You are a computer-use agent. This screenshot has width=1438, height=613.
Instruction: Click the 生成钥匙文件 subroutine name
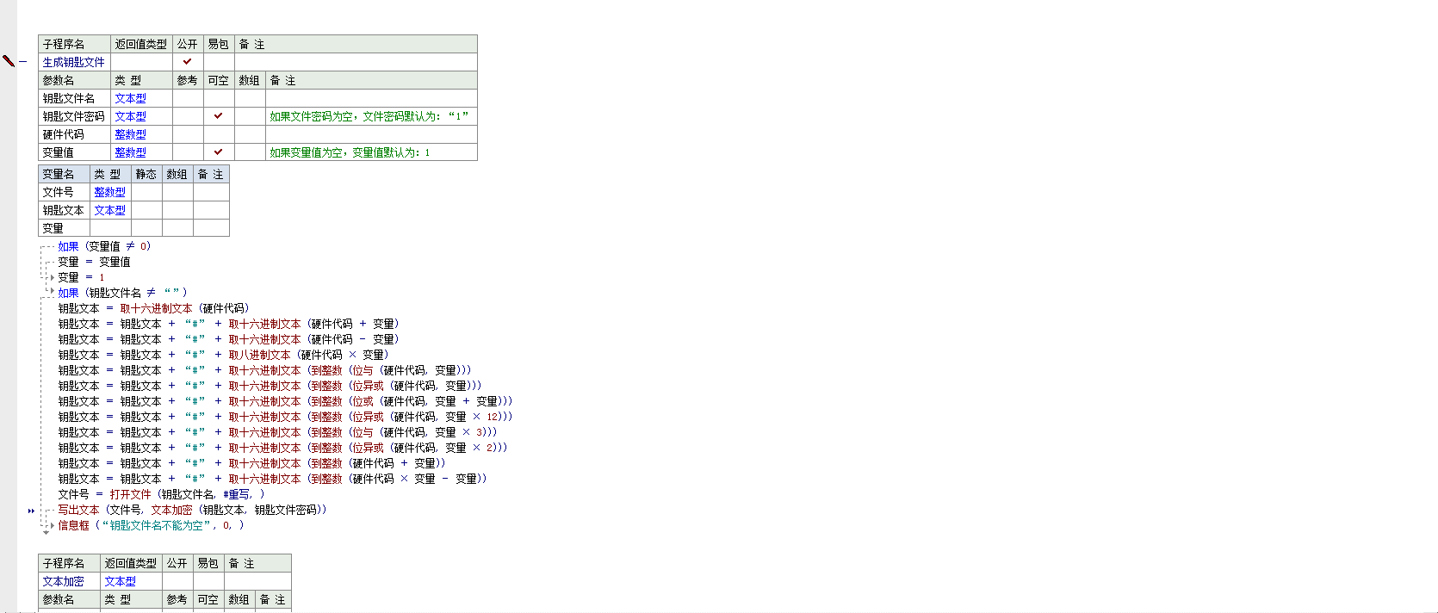(73, 62)
